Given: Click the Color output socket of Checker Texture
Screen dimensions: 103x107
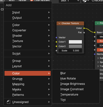Looking at the screenshot, I should pyautogui.click(x=84, y=28).
